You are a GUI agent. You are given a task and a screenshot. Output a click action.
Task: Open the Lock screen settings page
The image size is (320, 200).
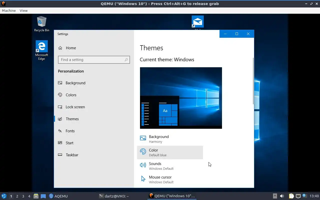tap(94, 107)
